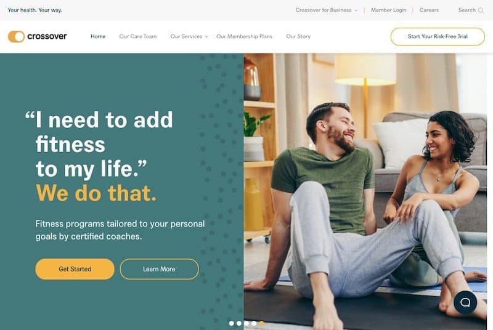493x330 pixels.
Task: Start Your Risk-Free Trial button
Action: [438, 36]
